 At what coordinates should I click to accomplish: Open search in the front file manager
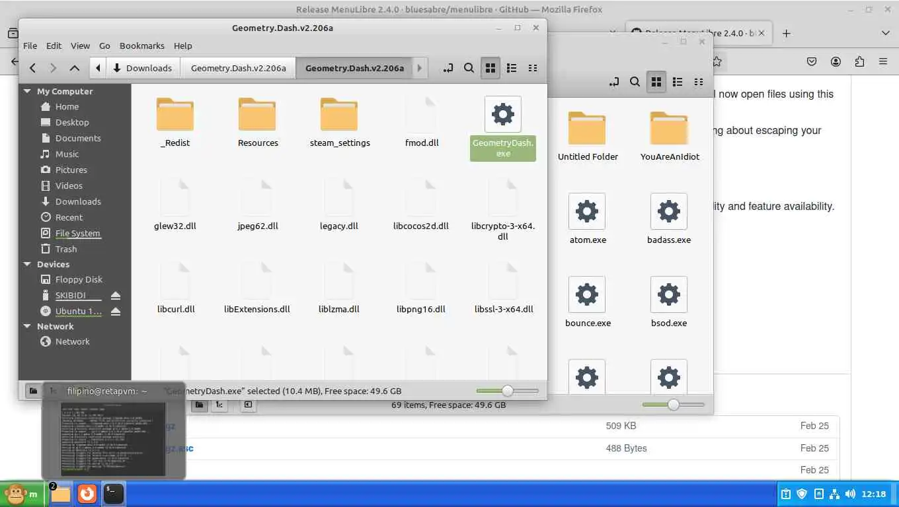coord(469,68)
